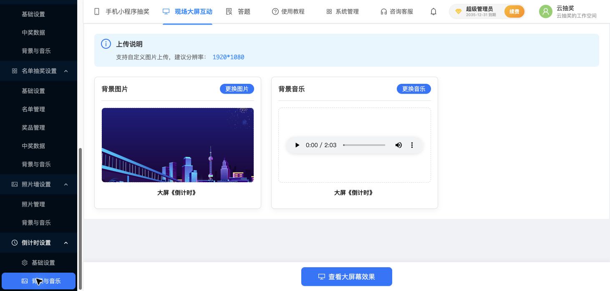The height and width of the screenshot is (291, 610).
Task: Click the clock icon beside 倒计时设置
Action: 15,243
